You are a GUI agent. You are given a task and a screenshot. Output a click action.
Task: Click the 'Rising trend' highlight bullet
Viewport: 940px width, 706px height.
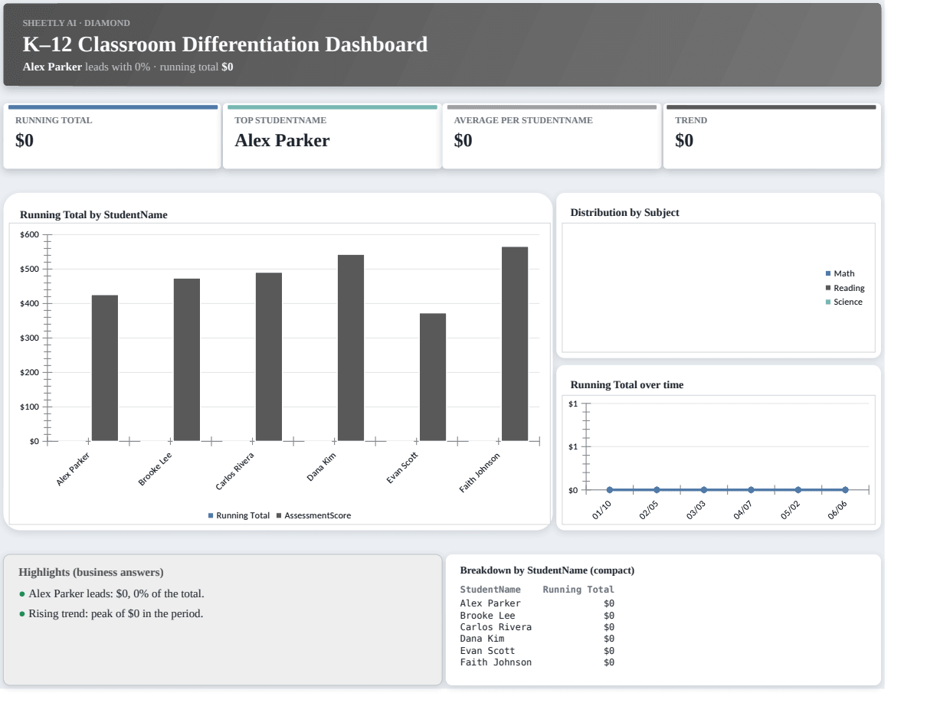(x=111, y=613)
